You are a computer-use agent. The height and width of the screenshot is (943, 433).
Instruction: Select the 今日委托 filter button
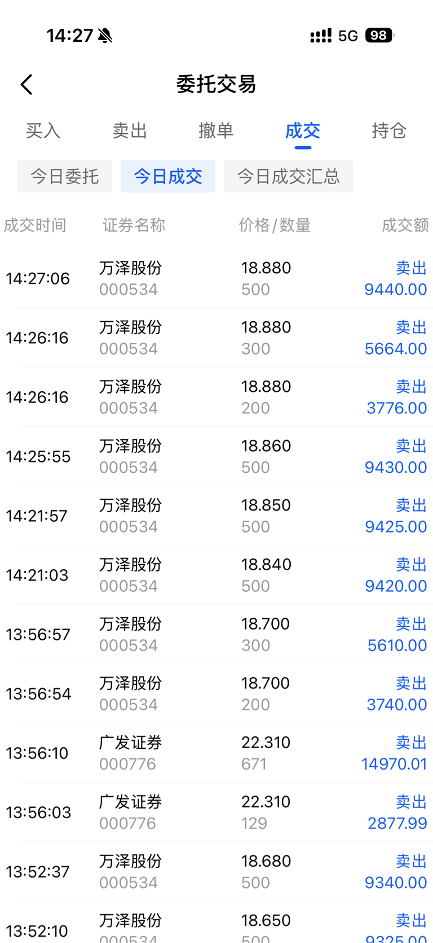point(64,176)
